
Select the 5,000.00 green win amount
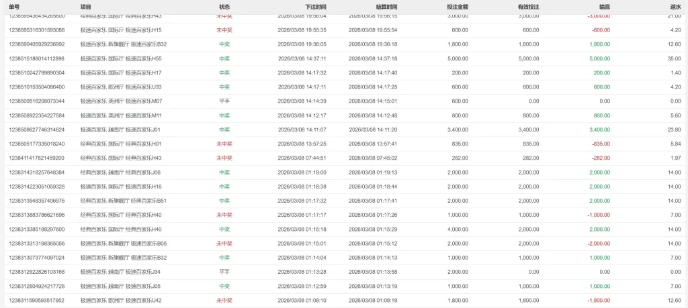pos(599,58)
